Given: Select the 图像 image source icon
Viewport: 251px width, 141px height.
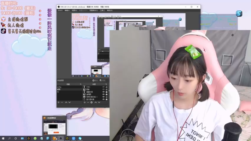Looking at the screenshot, I should click(84, 89).
